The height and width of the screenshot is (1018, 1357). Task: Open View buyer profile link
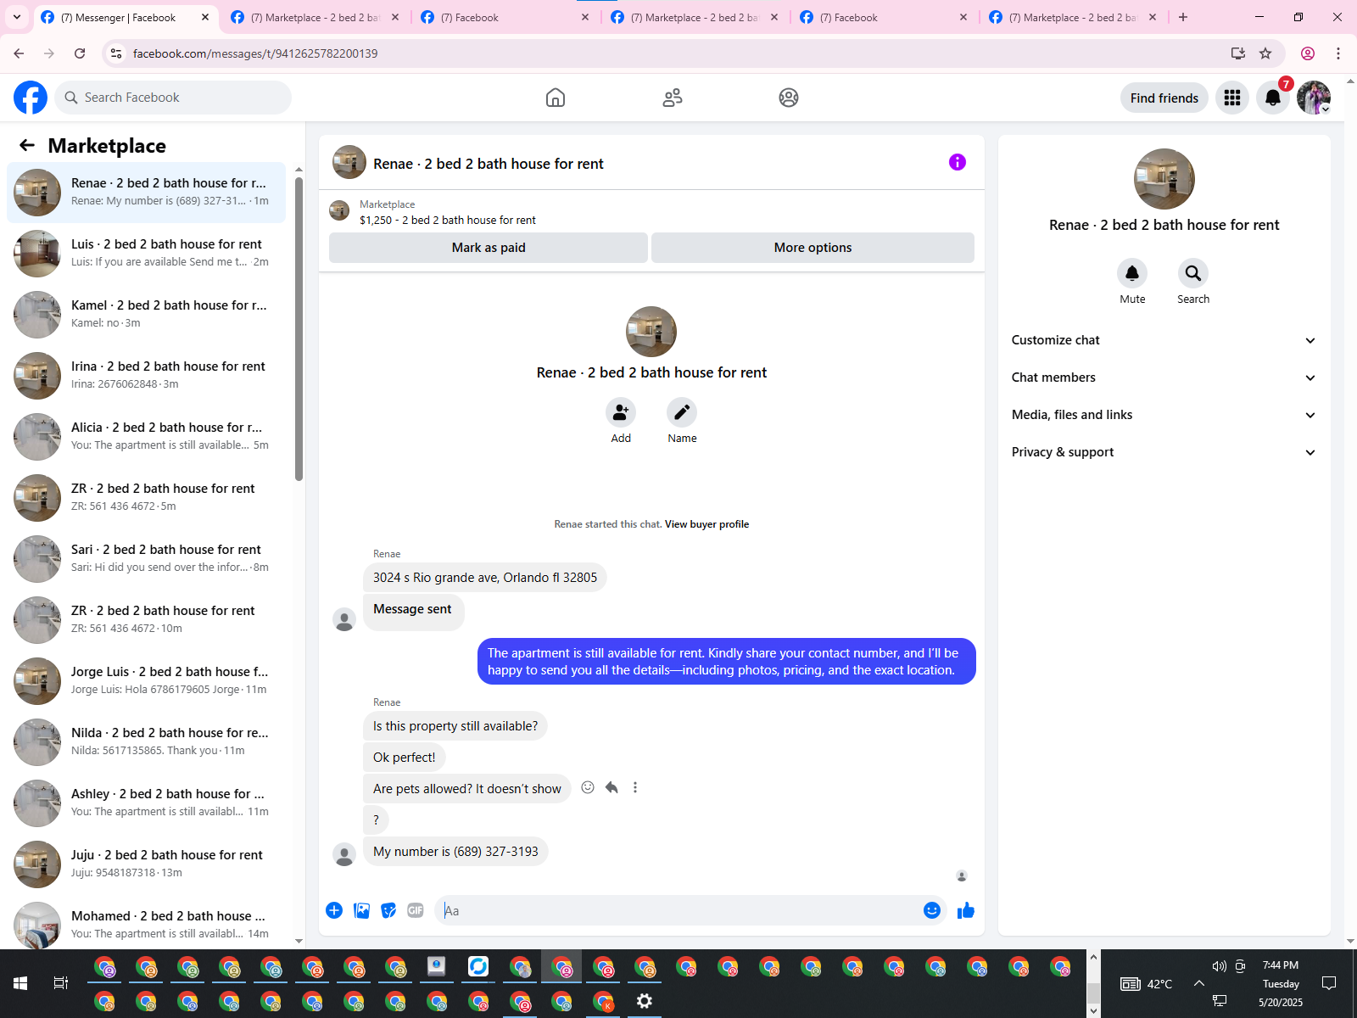706,524
